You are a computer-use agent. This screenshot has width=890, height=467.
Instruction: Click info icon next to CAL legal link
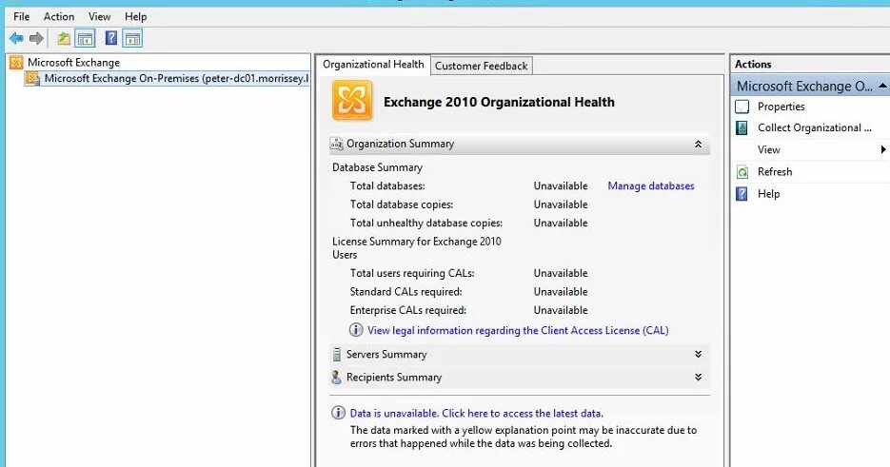click(x=356, y=330)
